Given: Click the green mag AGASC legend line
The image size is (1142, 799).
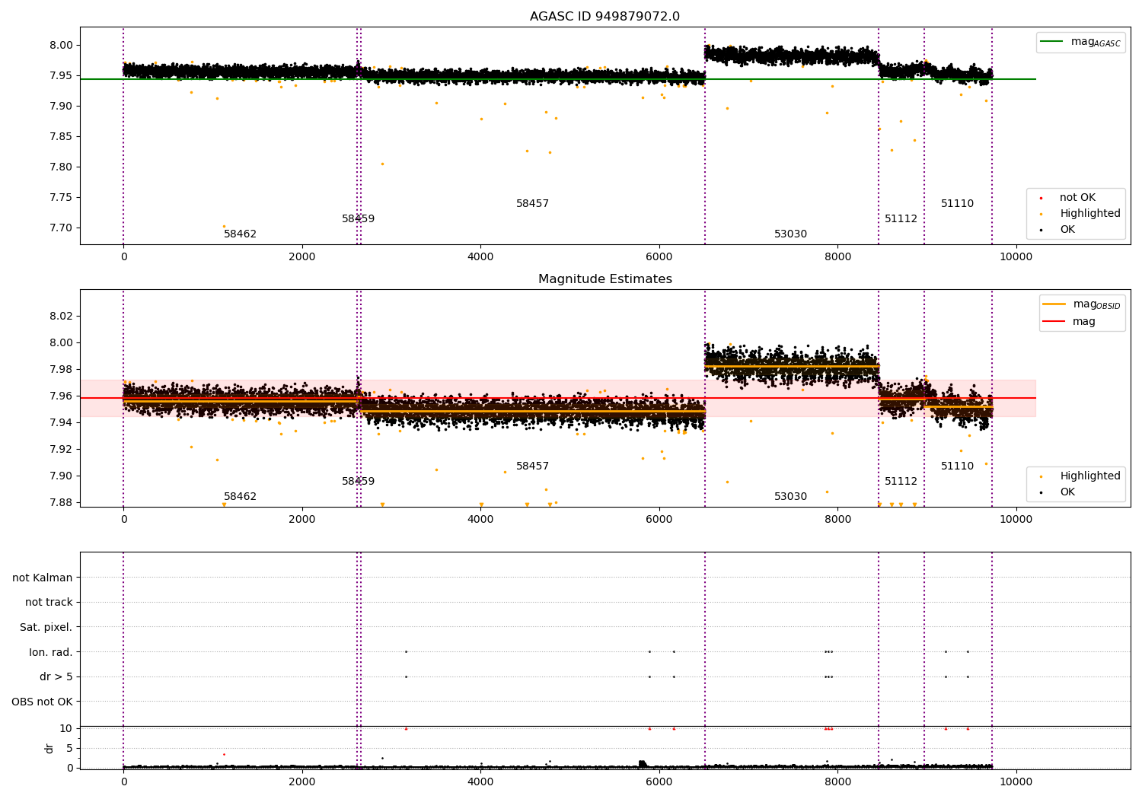Looking at the screenshot, I should tap(1052, 42).
